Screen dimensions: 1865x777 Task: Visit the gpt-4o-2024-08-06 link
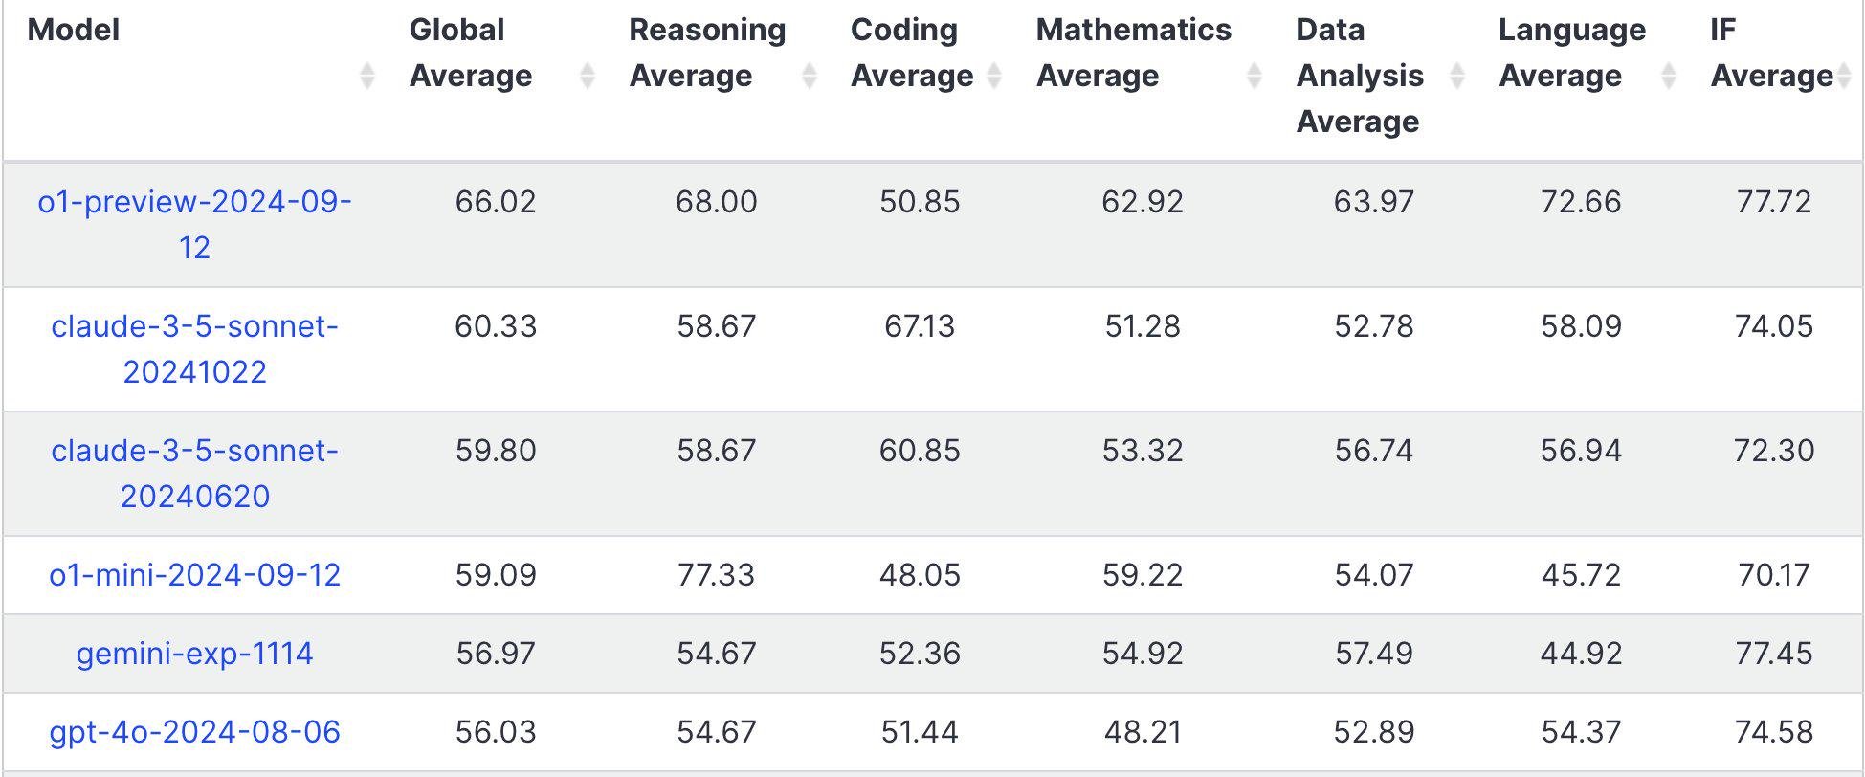[x=194, y=731]
